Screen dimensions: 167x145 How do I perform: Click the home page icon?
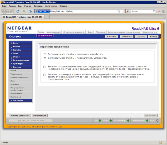(x=30, y=11)
